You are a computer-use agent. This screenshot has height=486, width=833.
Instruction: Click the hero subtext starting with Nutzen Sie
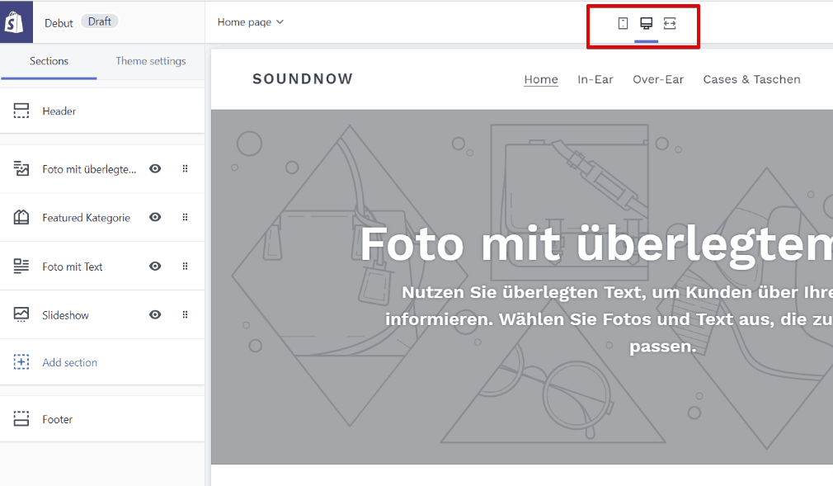point(609,319)
